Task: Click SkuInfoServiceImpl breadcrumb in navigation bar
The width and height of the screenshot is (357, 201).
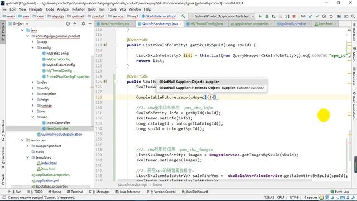Action: (x=158, y=16)
